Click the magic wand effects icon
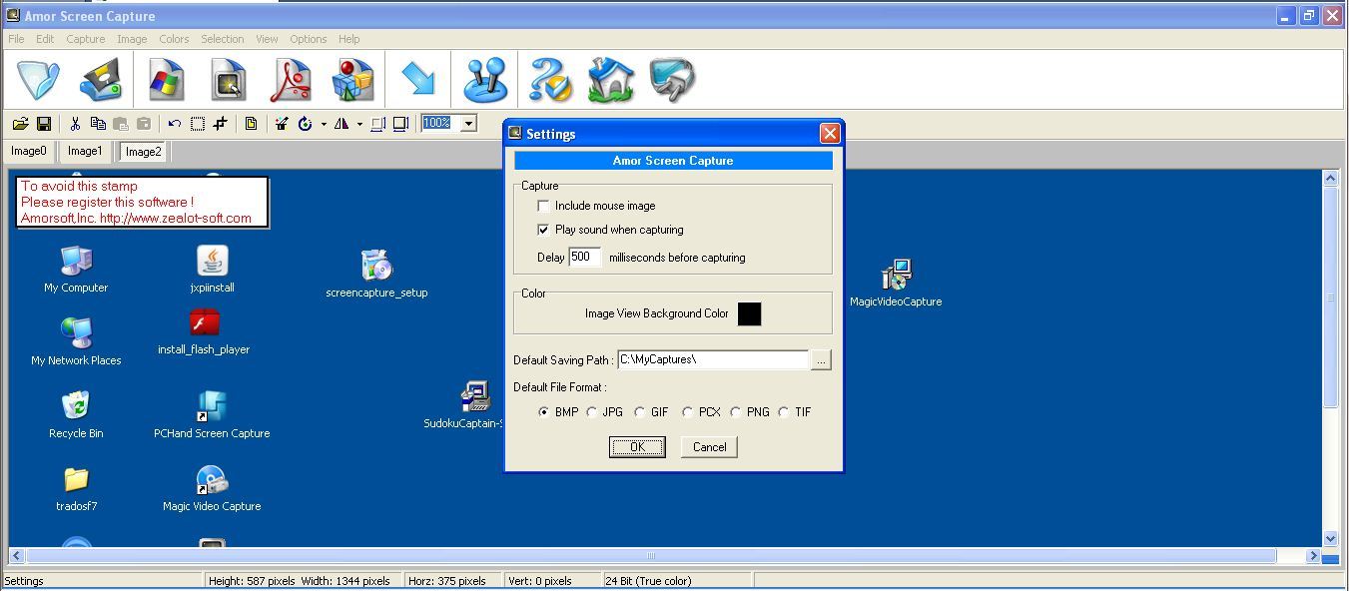Screen dimensions: 1349x591 pos(282,124)
